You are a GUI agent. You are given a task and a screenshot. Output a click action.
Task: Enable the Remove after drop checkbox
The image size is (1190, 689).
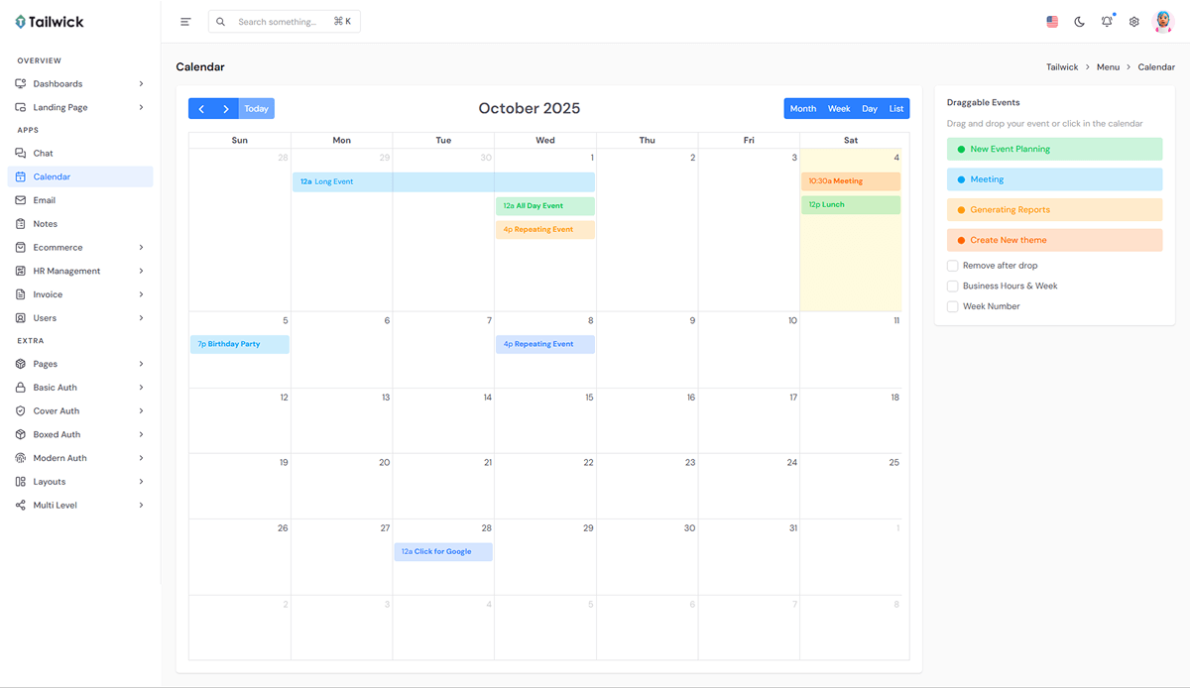952,266
